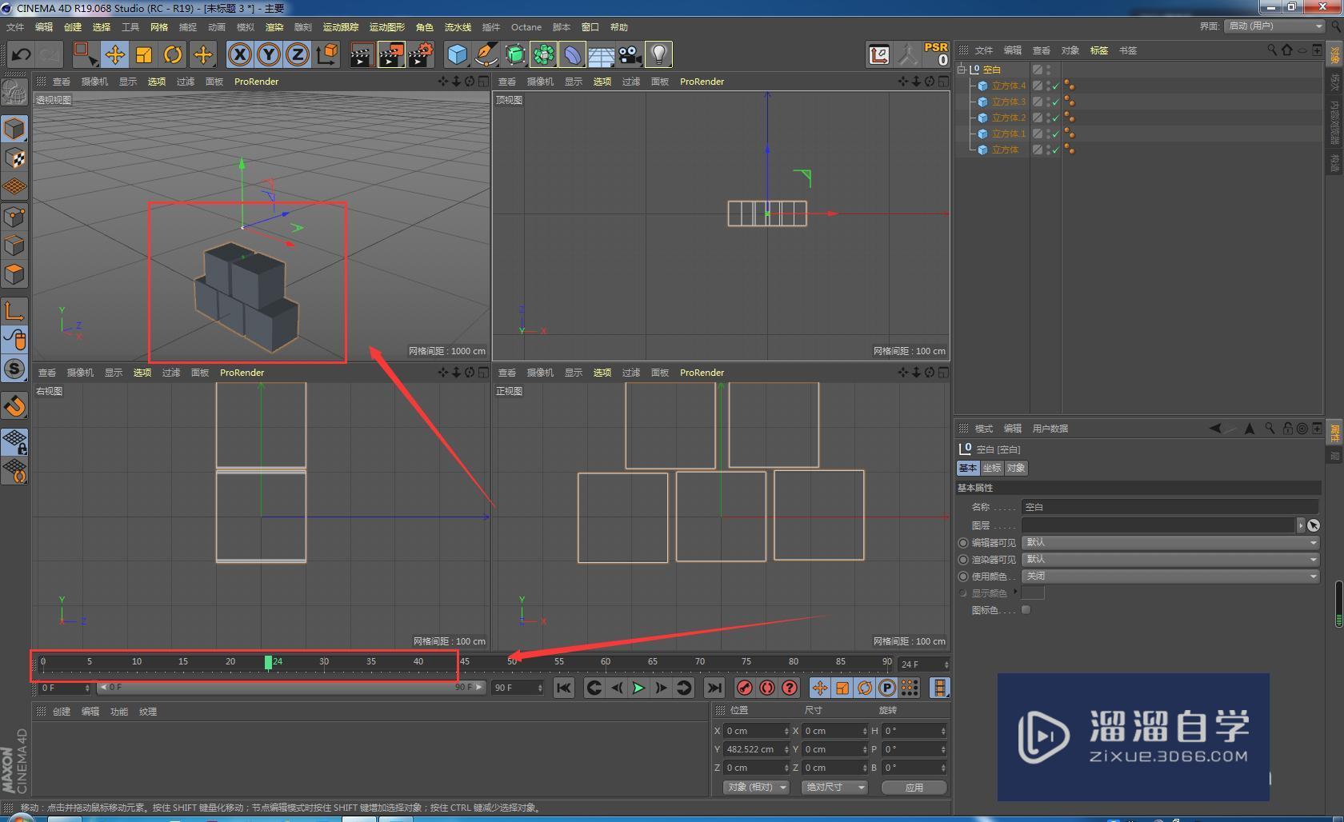Toggle 图标色 checkbox

[x=1026, y=609]
